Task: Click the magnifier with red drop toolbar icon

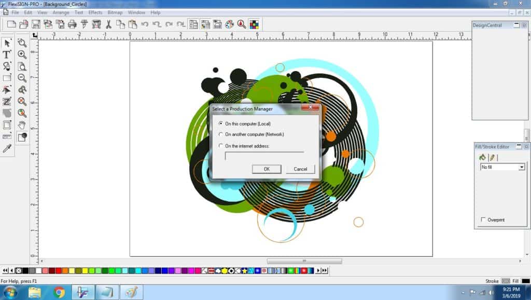Action: (242, 24)
